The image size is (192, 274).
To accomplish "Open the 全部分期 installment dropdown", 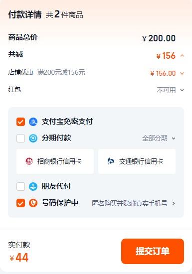I will [159, 138].
